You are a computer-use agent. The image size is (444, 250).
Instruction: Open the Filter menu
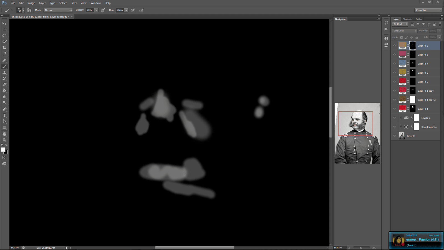tap(74, 3)
